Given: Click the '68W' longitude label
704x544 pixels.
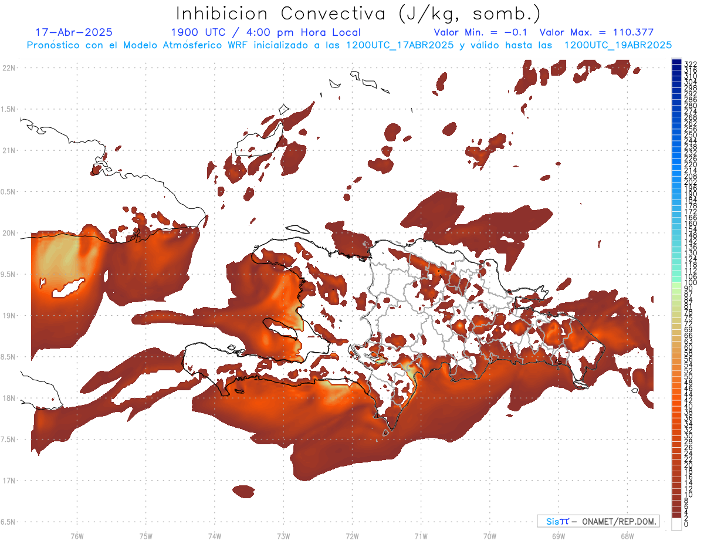Looking at the screenshot, I should (x=627, y=536).
